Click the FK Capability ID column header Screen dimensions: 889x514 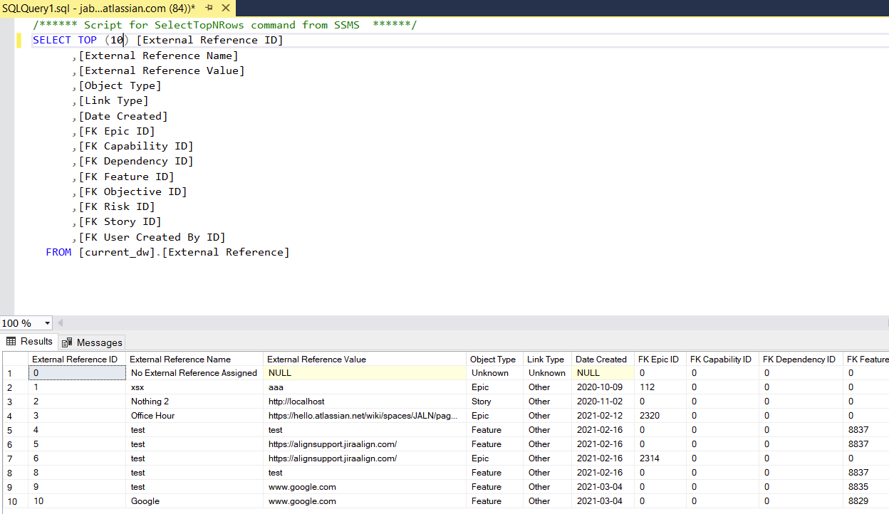point(722,359)
